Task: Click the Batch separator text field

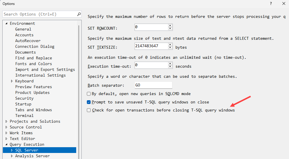Action: [153, 86]
